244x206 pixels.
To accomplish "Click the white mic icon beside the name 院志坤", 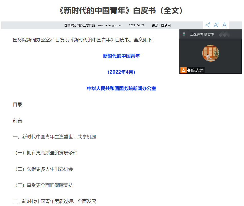I will click(189, 70).
